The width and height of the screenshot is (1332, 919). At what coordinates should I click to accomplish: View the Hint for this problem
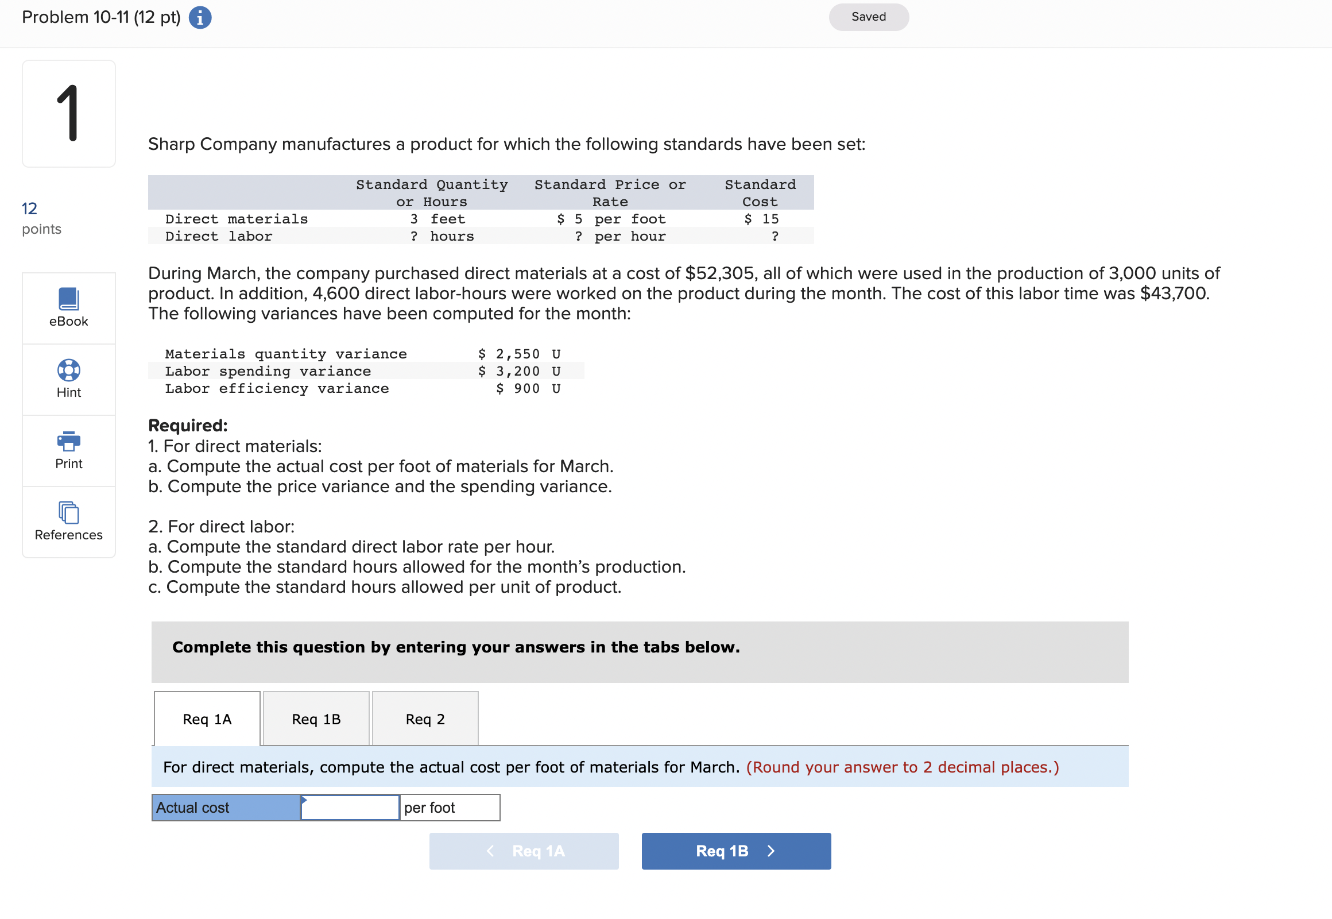coord(68,379)
